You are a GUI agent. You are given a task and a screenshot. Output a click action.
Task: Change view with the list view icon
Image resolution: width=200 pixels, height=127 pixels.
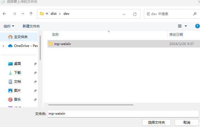pos(180,26)
